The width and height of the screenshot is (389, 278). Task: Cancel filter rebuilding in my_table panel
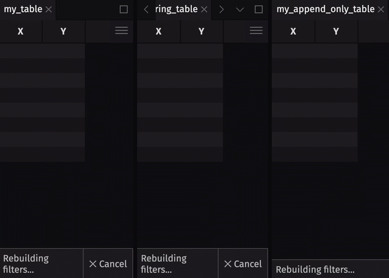pos(108,264)
